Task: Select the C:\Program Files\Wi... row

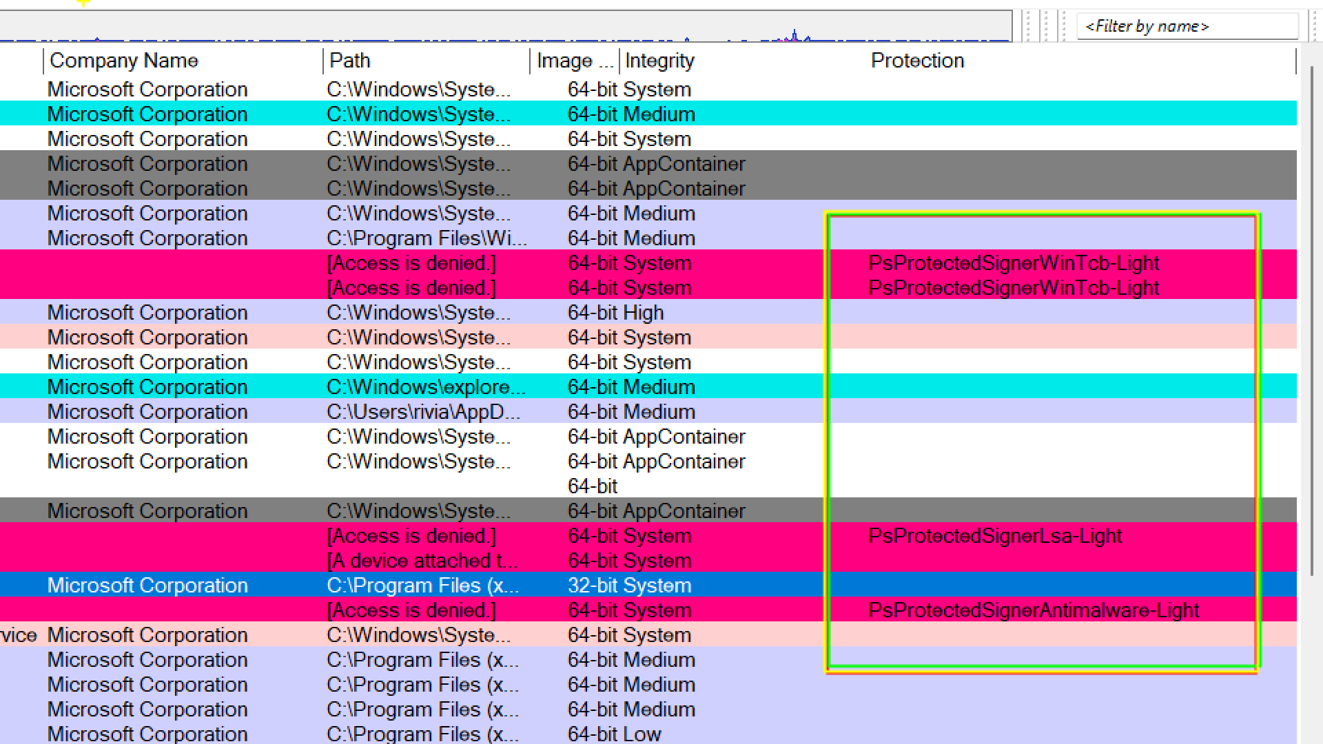Action: 427,238
